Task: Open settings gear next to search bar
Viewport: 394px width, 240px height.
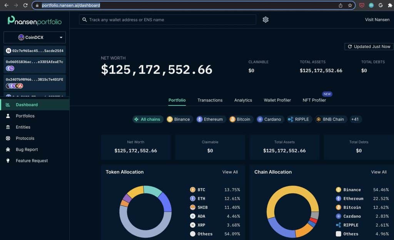Action: [x=265, y=20]
